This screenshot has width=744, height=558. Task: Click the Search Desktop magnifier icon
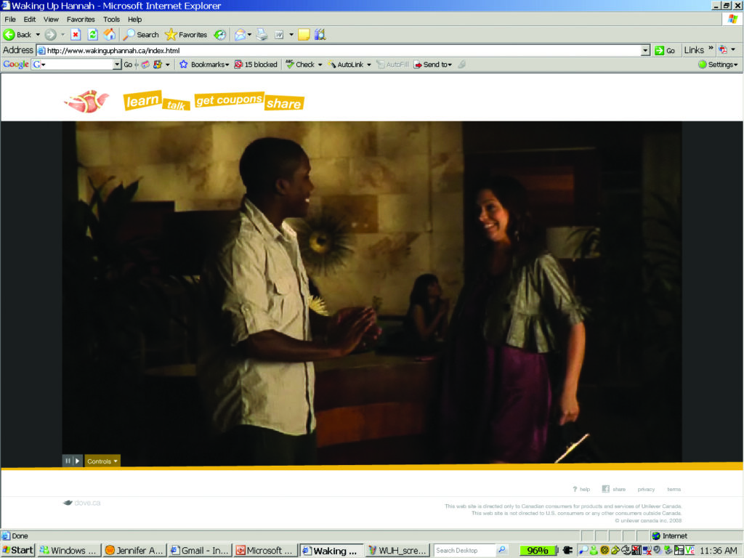coord(502,550)
